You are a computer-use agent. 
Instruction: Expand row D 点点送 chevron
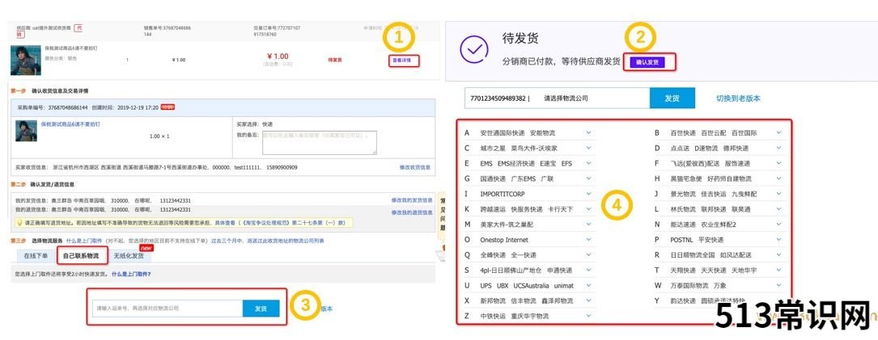point(779,148)
